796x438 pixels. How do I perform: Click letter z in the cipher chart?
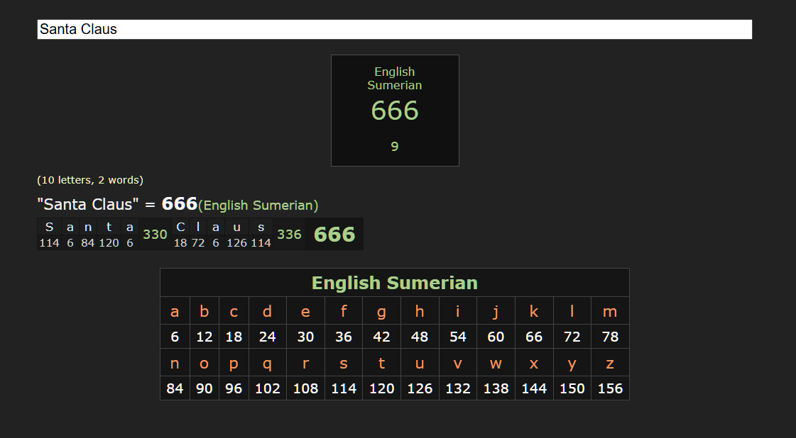pyautogui.click(x=610, y=363)
